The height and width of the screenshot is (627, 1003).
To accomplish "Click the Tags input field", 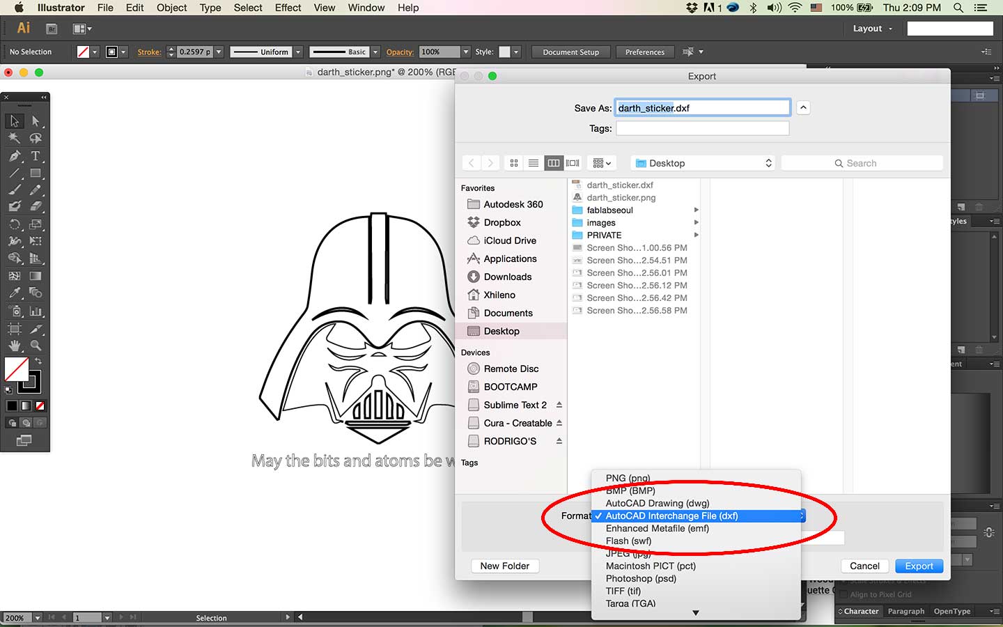I will (x=703, y=128).
